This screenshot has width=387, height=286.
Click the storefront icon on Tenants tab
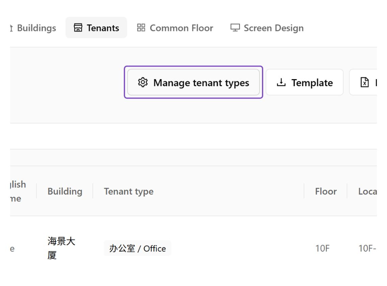coord(78,28)
